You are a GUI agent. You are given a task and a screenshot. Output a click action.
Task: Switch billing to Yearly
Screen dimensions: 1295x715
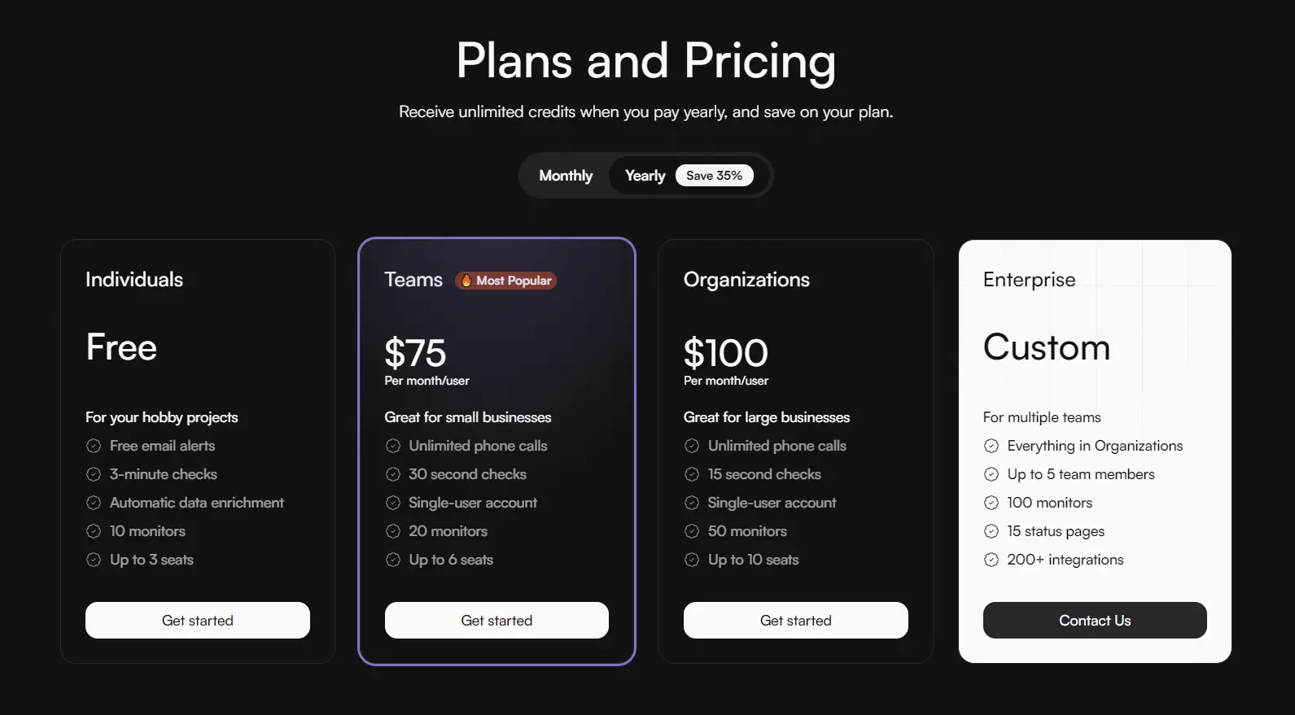pyautogui.click(x=644, y=175)
